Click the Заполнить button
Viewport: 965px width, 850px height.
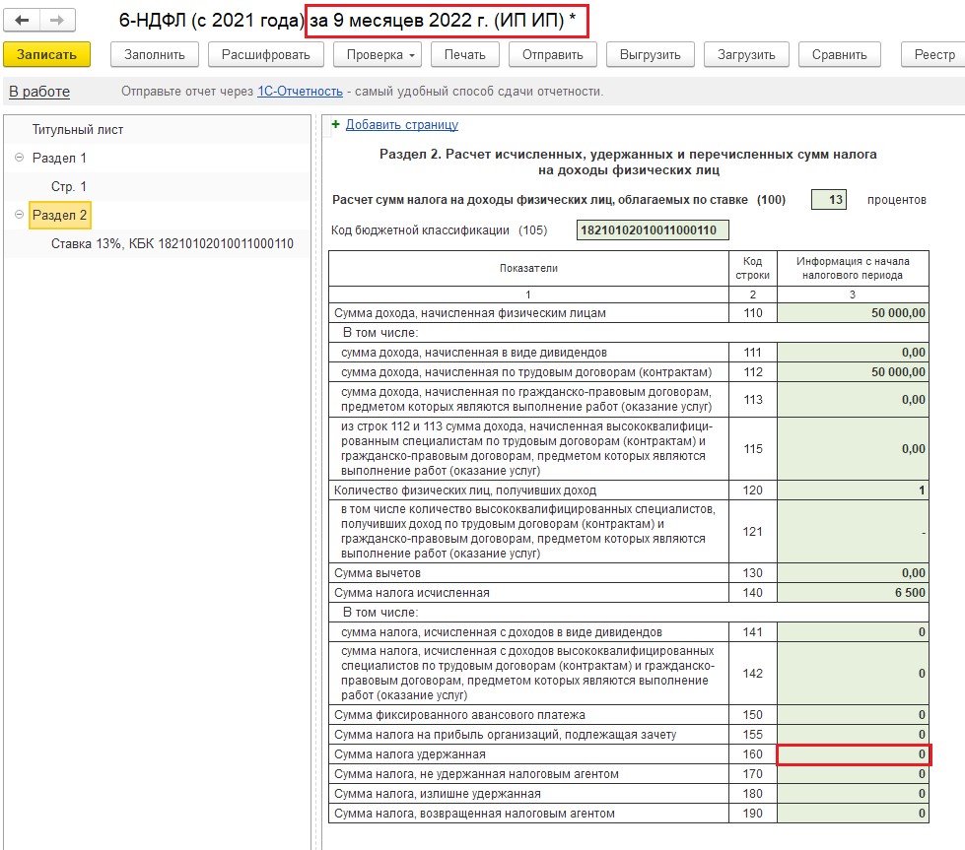coord(154,55)
